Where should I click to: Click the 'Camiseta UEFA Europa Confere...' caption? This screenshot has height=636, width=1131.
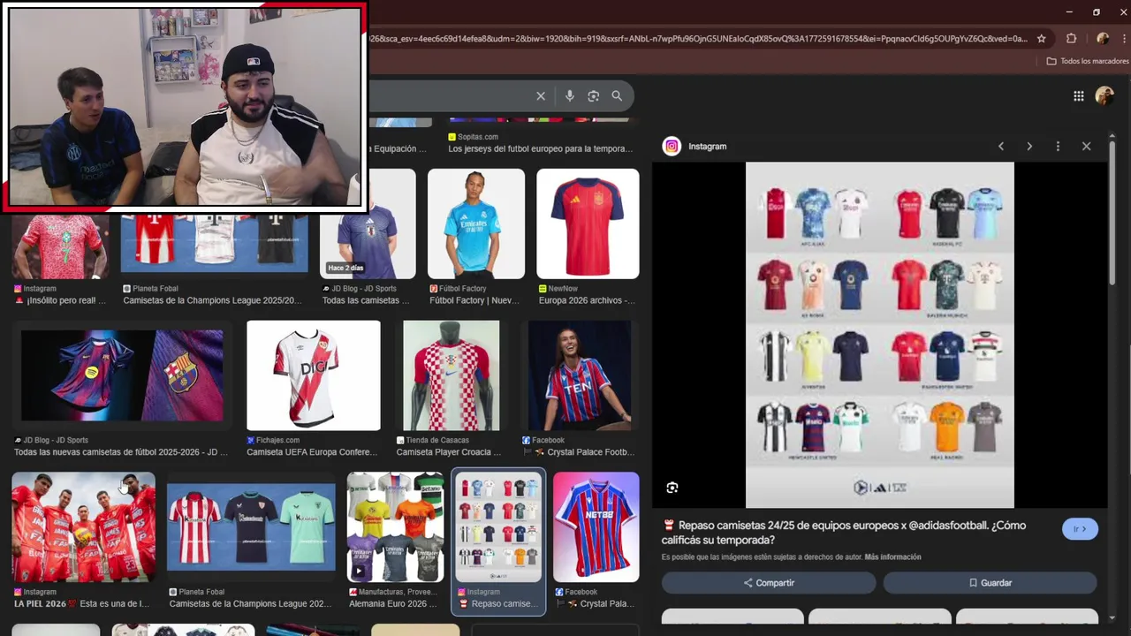point(311,452)
